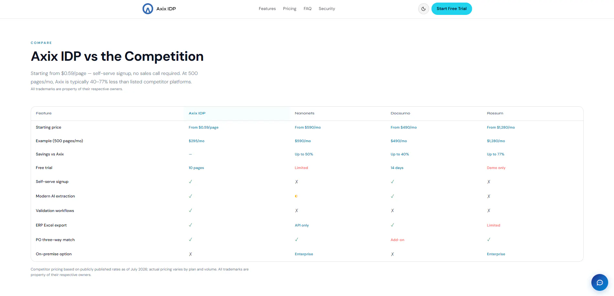Toggle dark mode with the moon icon
Image resolution: width=614 pixels, height=296 pixels.
[x=423, y=9]
